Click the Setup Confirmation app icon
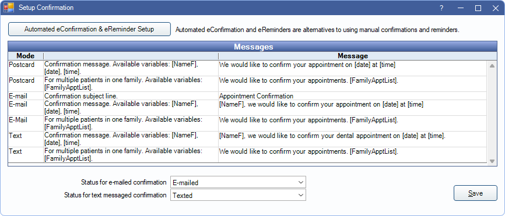Image resolution: width=505 pixels, height=216 pixels. (x=9, y=8)
